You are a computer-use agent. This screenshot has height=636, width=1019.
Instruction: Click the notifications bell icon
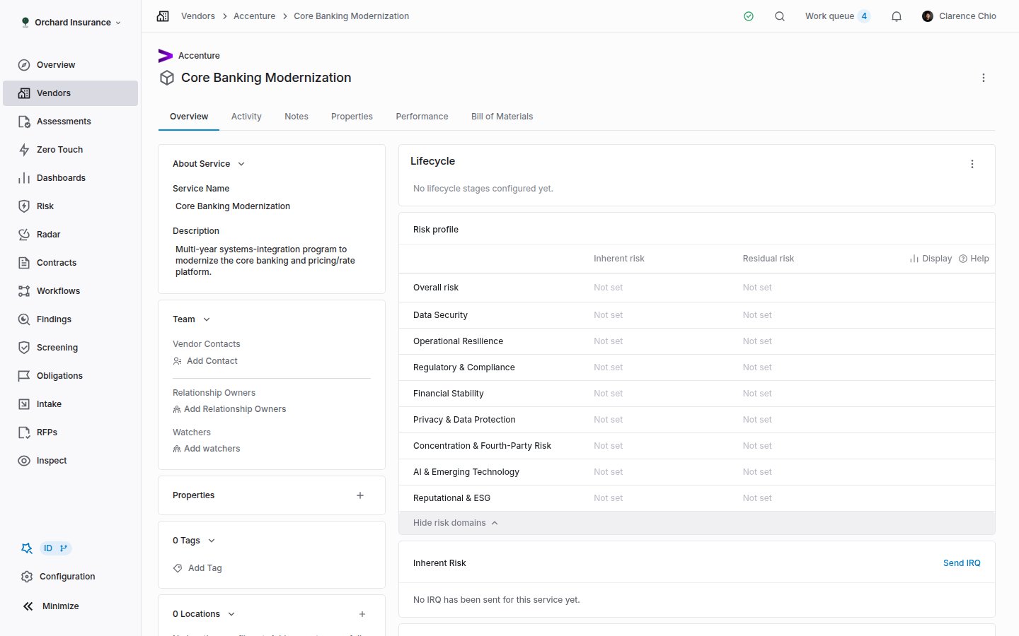pos(897,16)
